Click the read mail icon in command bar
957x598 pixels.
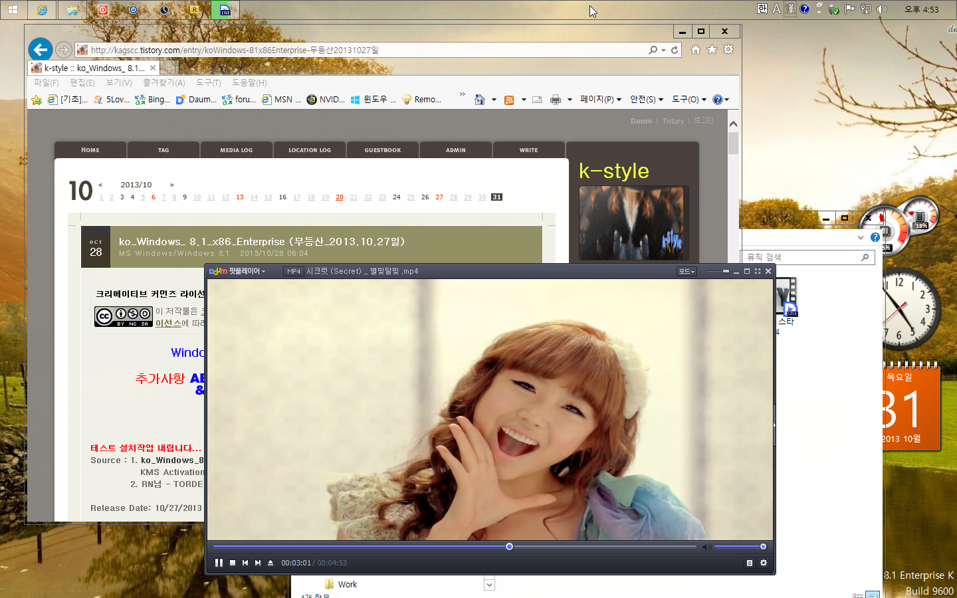coord(537,100)
